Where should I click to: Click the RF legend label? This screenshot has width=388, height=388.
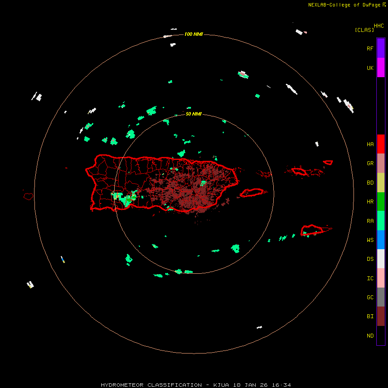click(370, 48)
